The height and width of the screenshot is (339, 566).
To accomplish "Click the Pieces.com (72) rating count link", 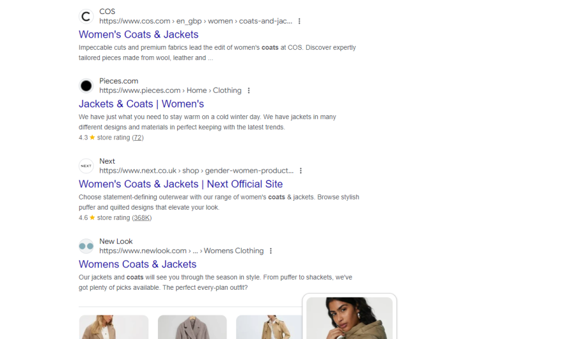I will pos(138,138).
